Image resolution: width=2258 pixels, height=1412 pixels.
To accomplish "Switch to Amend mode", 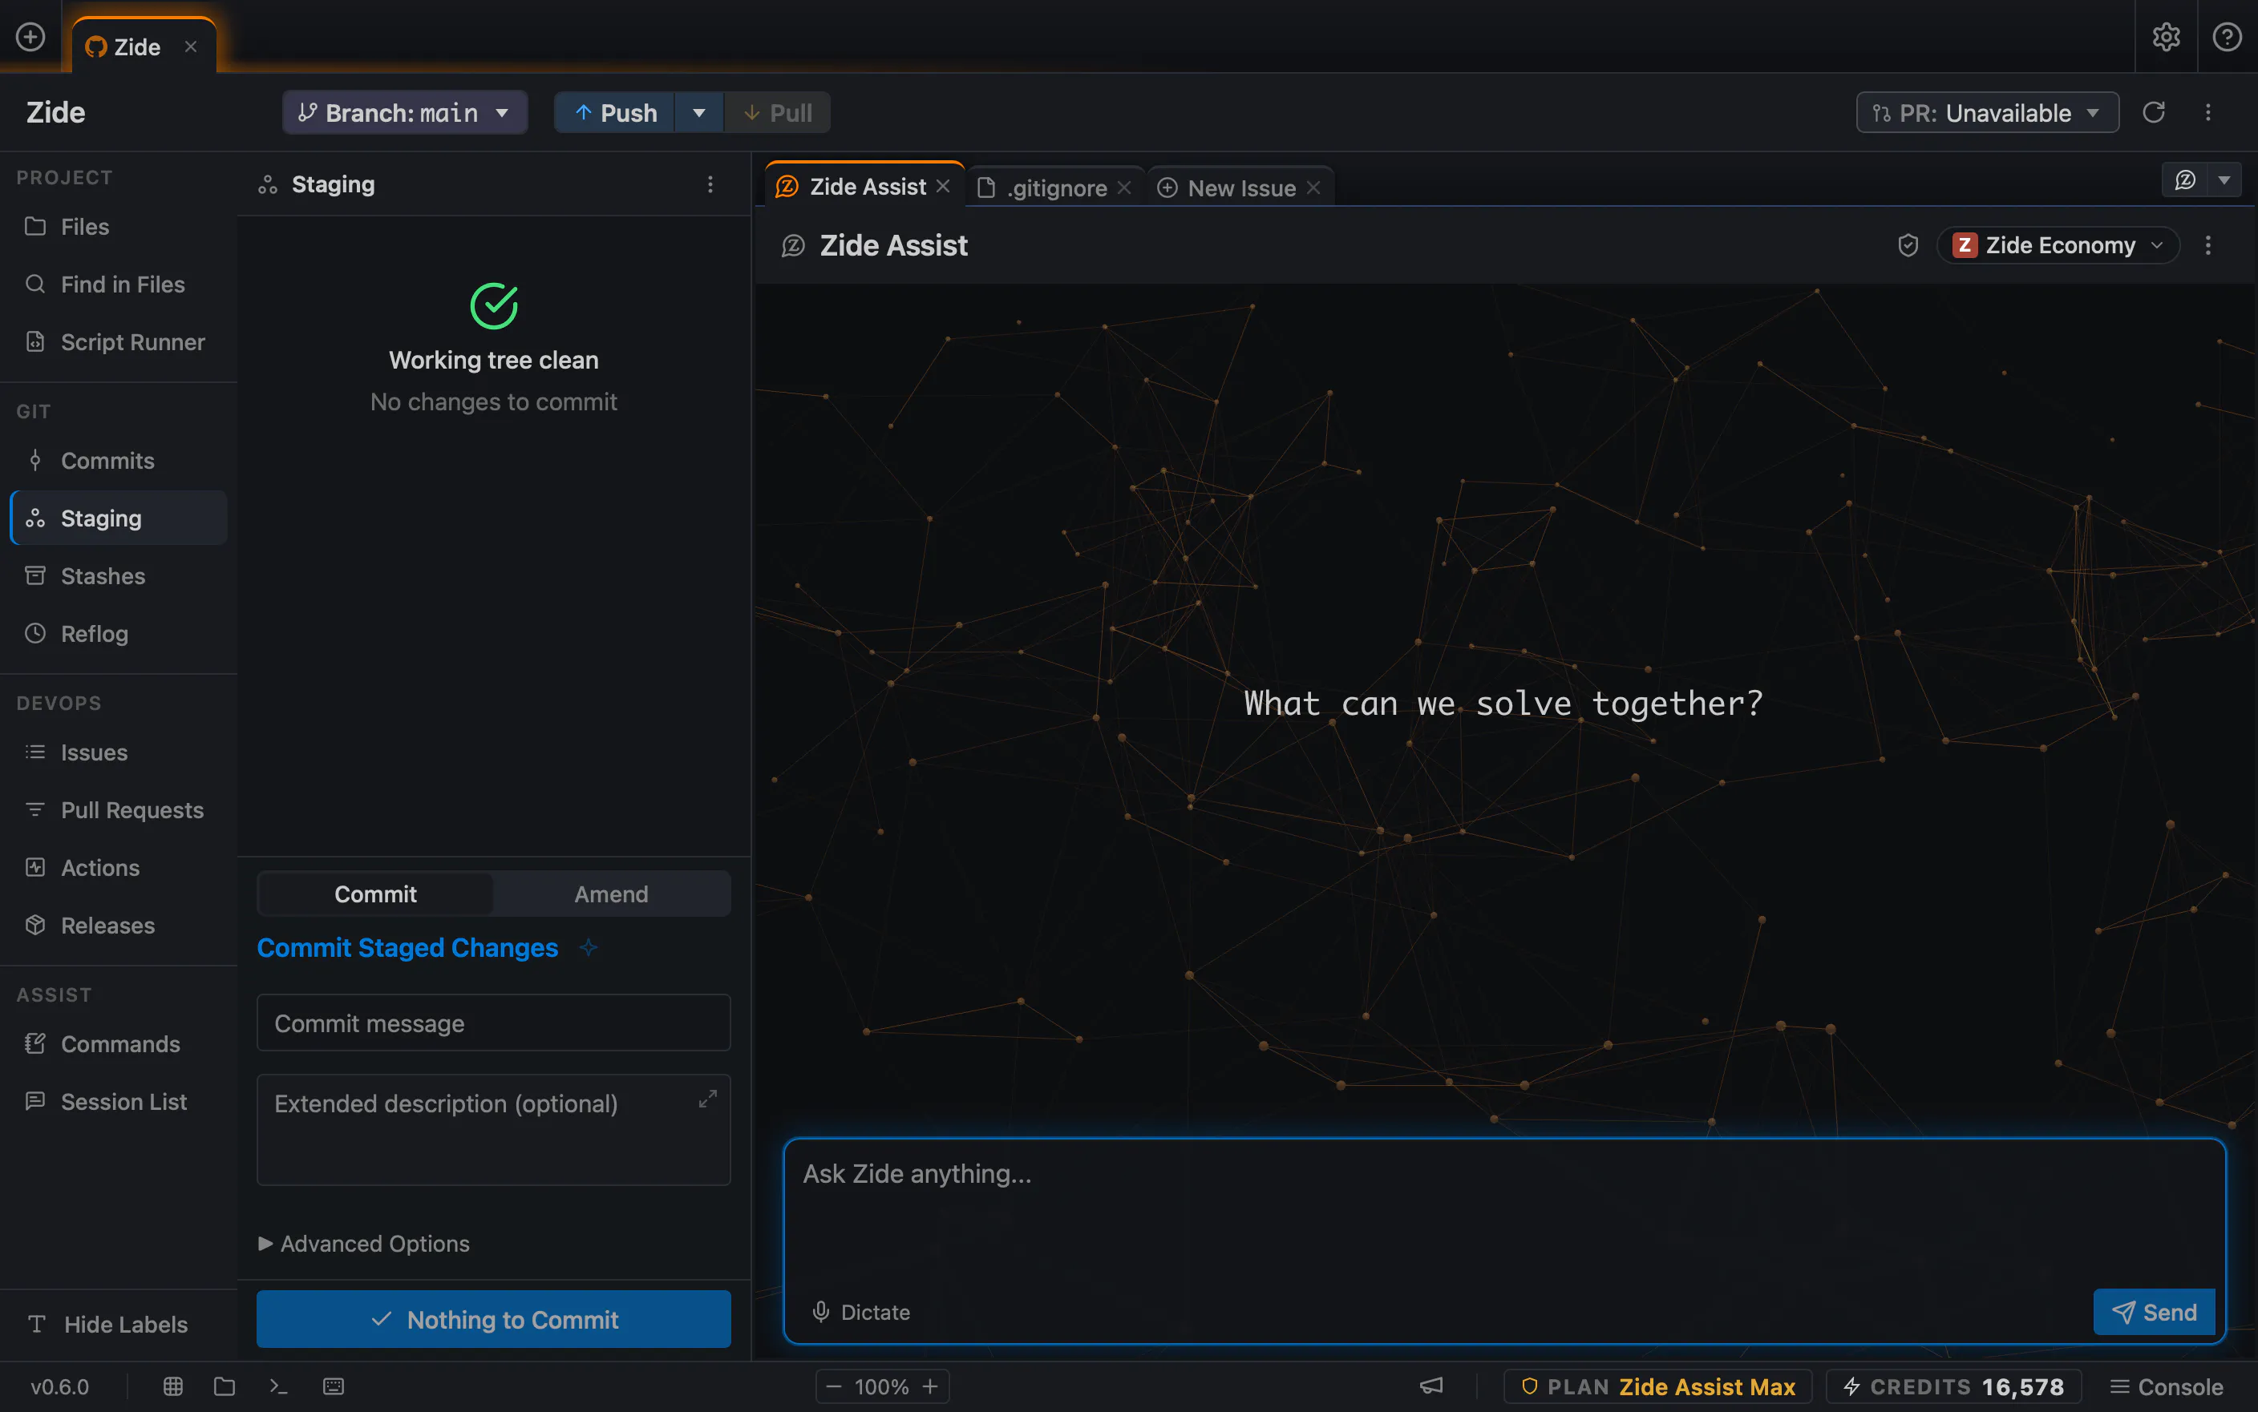I will pyautogui.click(x=611, y=894).
